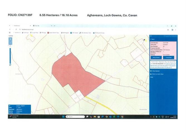The image size is (186, 131).
Task: Open the Daft Agnt bookmark
Action: pyautogui.click(x=25, y=33)
